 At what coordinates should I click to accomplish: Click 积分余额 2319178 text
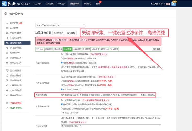pos(158,4)
